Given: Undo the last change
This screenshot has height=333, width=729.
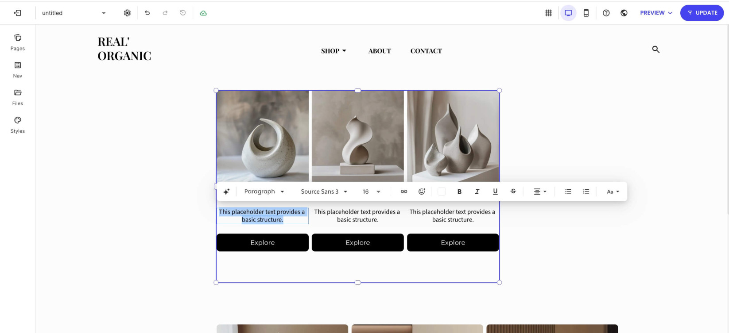Looking at the screenshot, I should click(147, 13).
